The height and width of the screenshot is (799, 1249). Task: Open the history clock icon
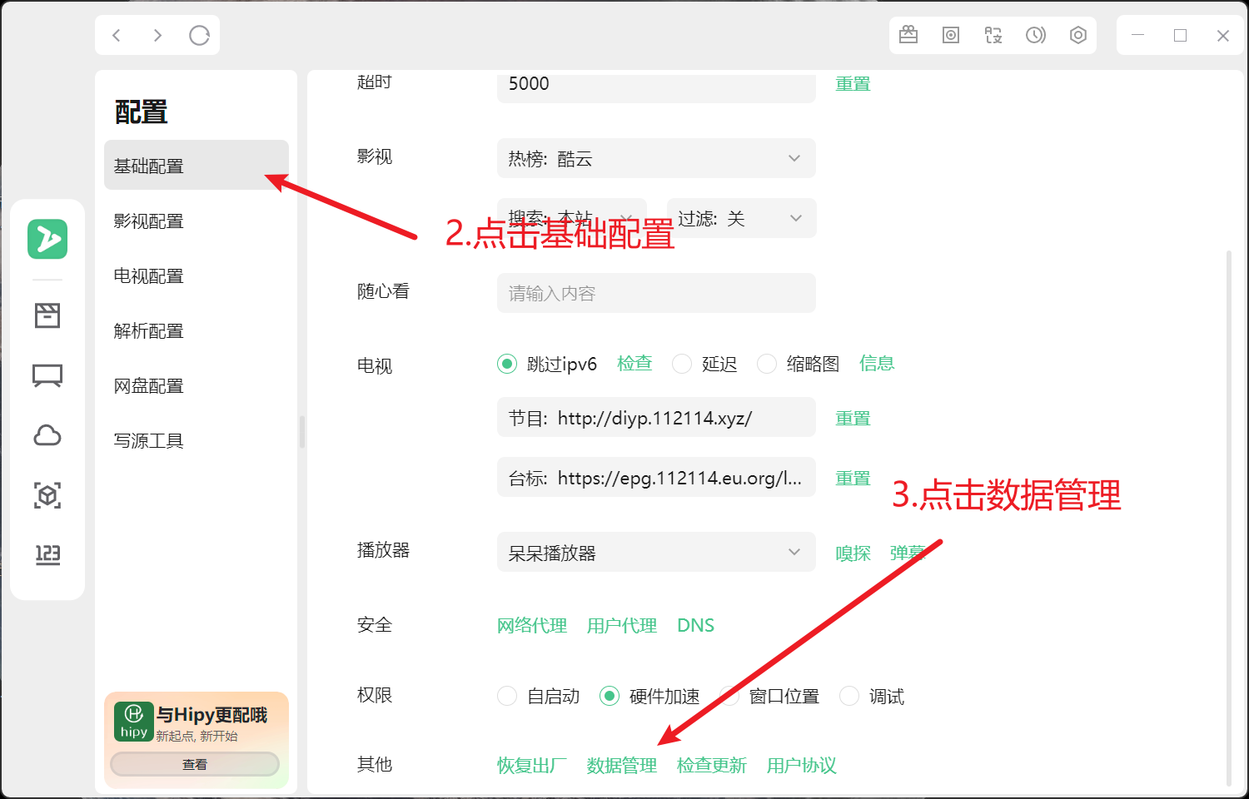point(1036,35)
